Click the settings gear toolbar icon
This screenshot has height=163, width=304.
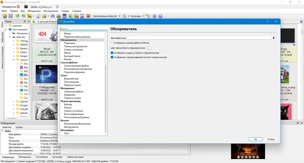pyautogui.click(x=154, y=16)
